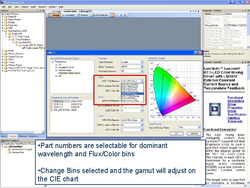Select the pointer tool icon in the toolbar
Viewport: 250px width, 188px height.
[112, 15]
